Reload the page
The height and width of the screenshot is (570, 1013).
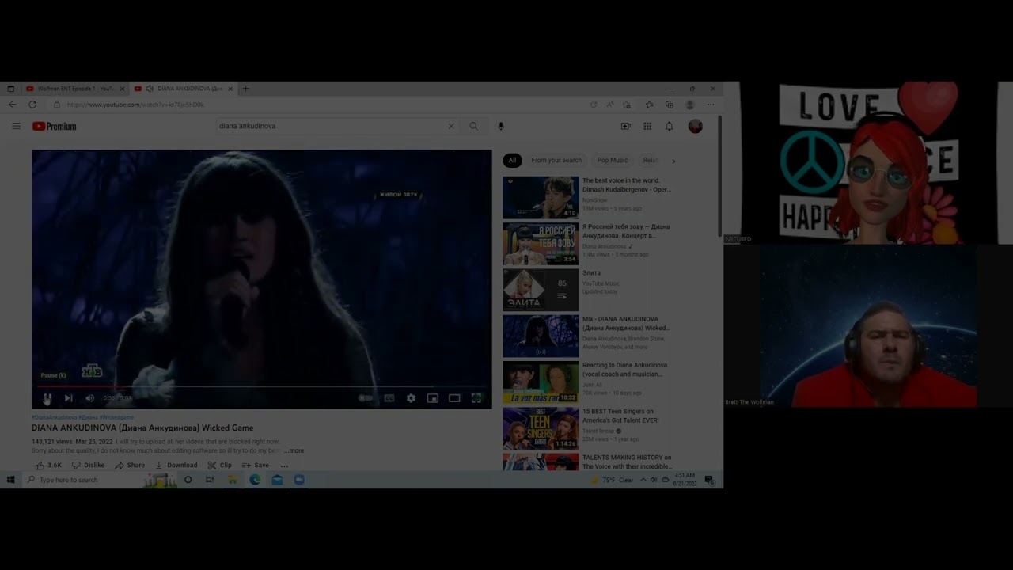click(x=32, y=104)
